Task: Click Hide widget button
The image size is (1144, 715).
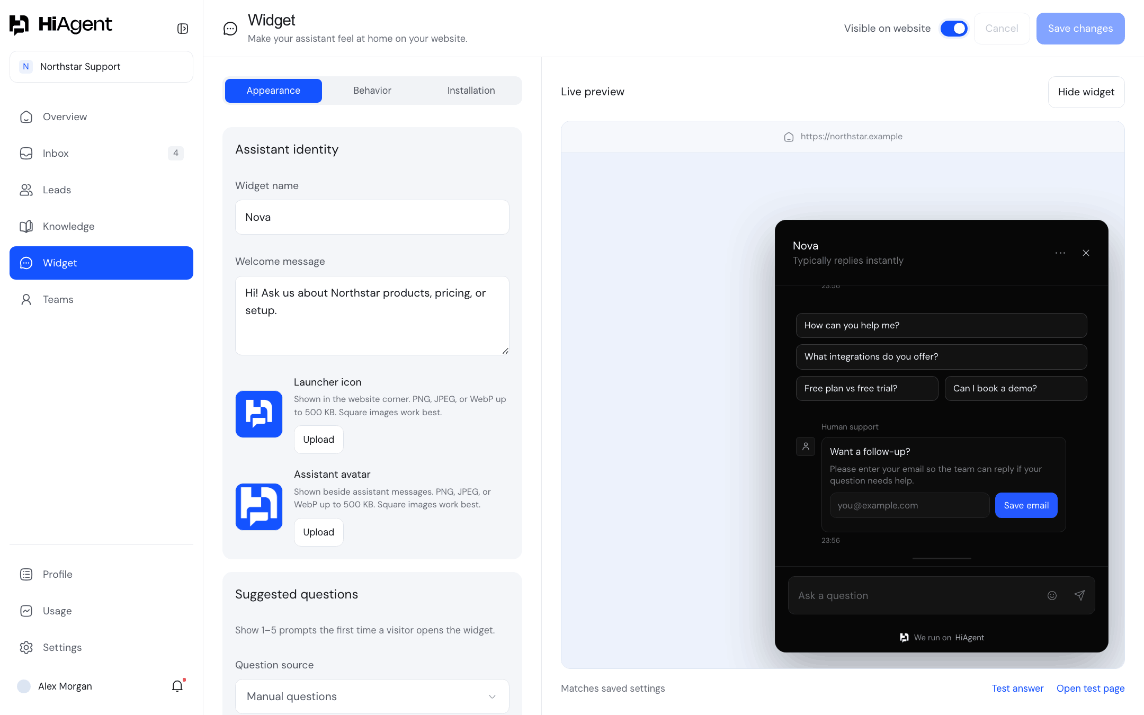Action: [x=1086, y=92]
